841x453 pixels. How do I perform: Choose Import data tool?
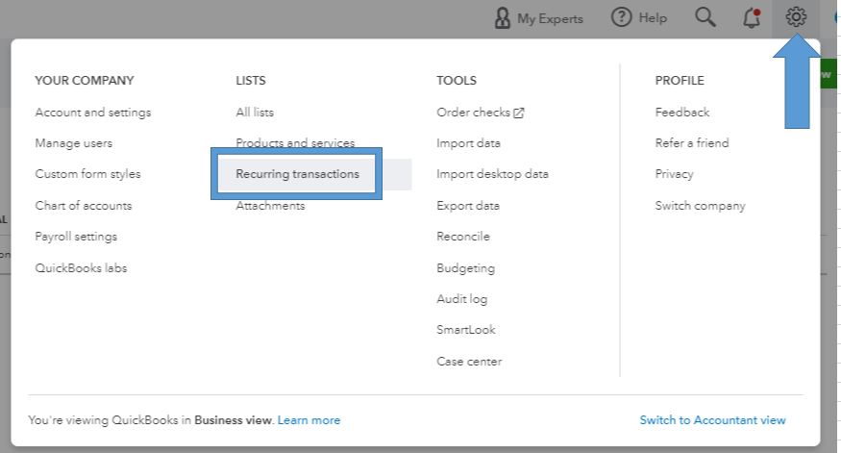pyautogui.click(x=468, y=143)
